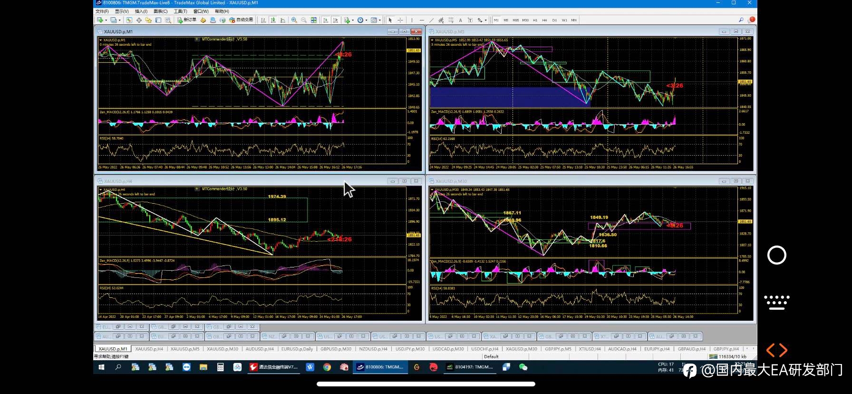Choose the text label A tool
Image resolution: width=852 pixels, height=394 pixels.
coord(460,20)
